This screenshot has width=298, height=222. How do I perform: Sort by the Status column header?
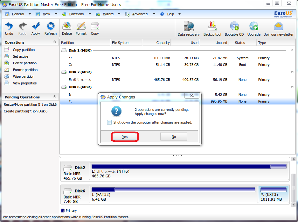point(242,43)
